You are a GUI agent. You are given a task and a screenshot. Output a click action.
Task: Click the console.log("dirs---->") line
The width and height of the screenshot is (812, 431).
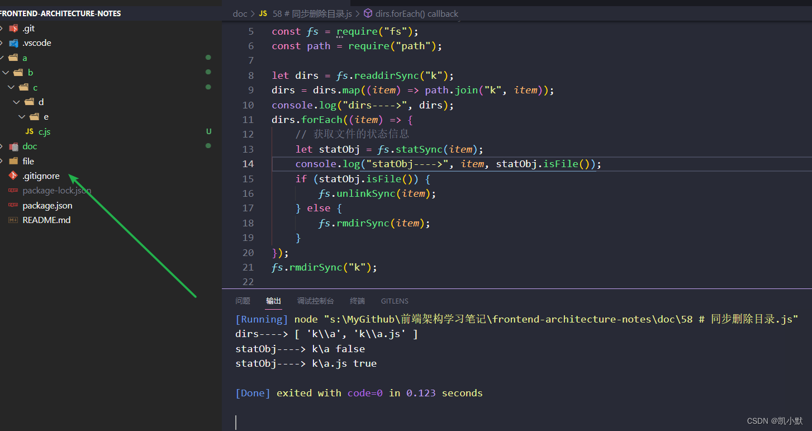363,105
